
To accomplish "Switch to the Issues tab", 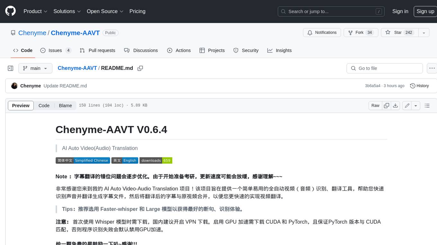I will click(56, 50).
